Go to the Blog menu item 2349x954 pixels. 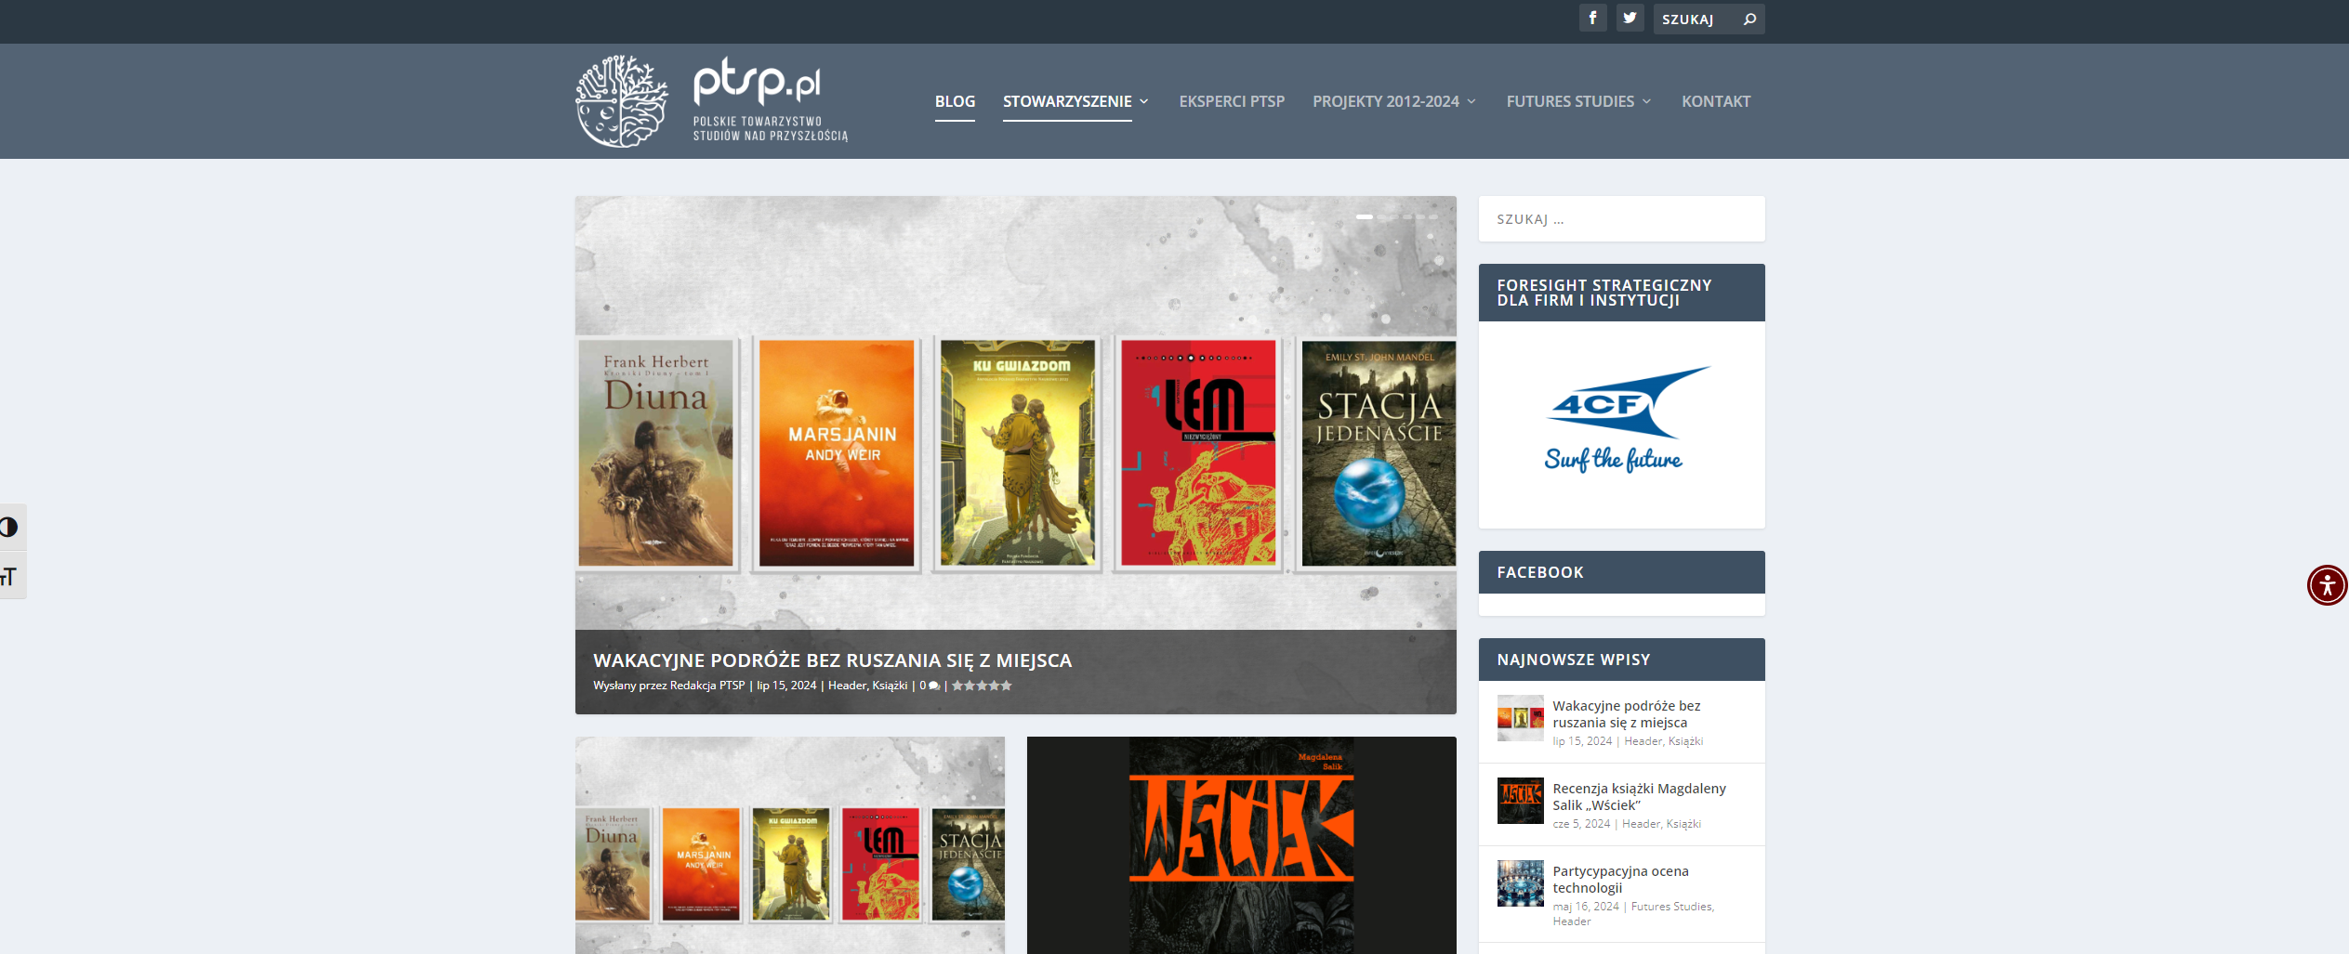click(x=955, y=101)
